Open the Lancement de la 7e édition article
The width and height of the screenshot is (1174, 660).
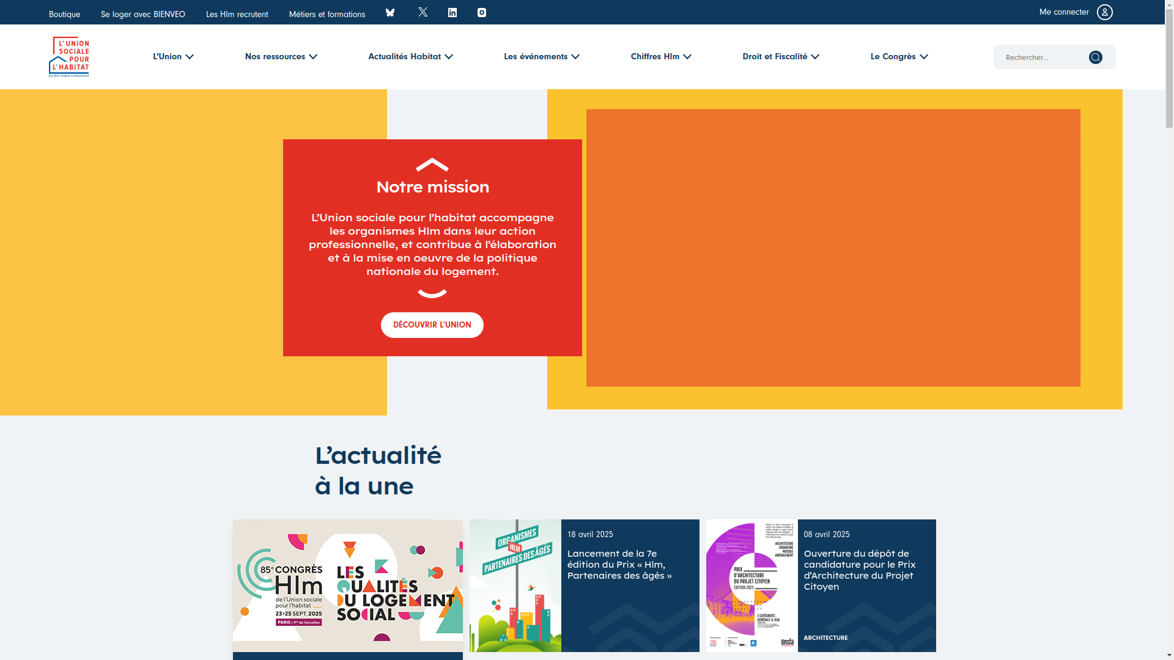619,565
